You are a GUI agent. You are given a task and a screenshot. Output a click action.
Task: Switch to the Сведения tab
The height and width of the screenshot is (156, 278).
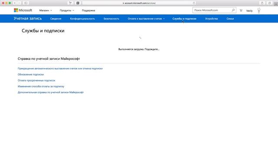tap(56, 19)
